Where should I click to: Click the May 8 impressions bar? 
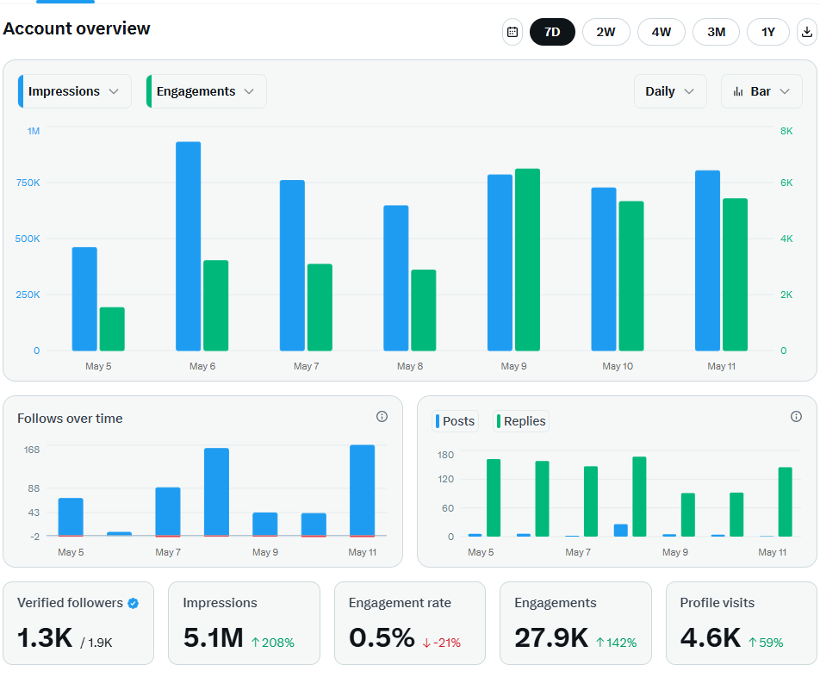[396, 278]
